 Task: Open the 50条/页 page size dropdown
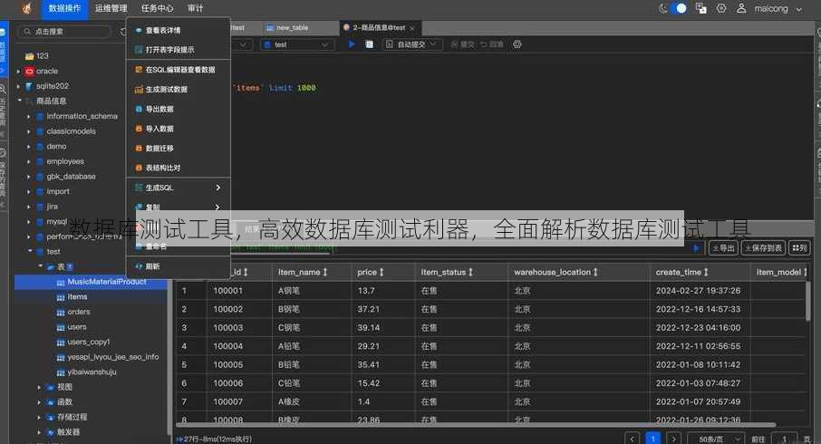pos(715,439)
